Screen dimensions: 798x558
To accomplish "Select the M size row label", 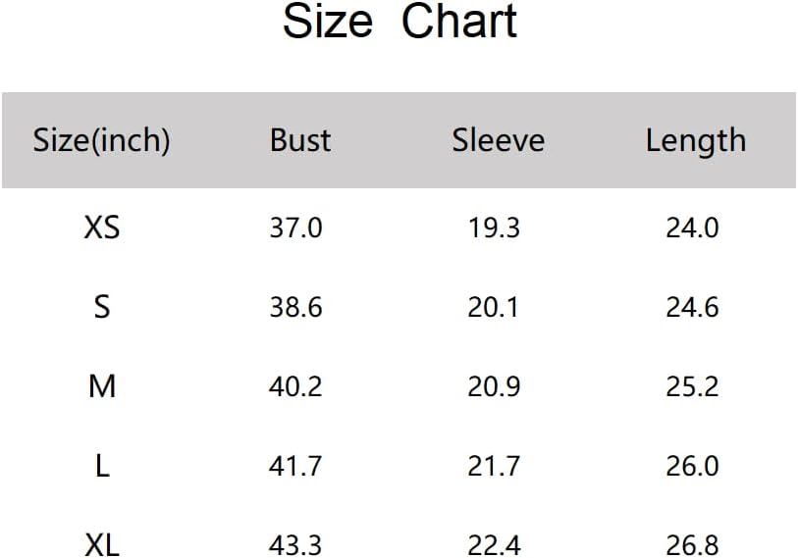I will pyautogui.click(x=101, y=386).
